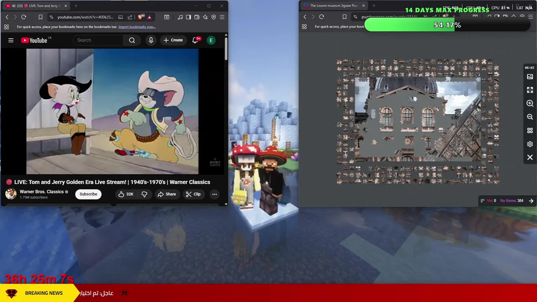Open apps grid icon in puzzle window bookmarks bar
Viewport: 537px width, 302px height.
pos(304,27)
